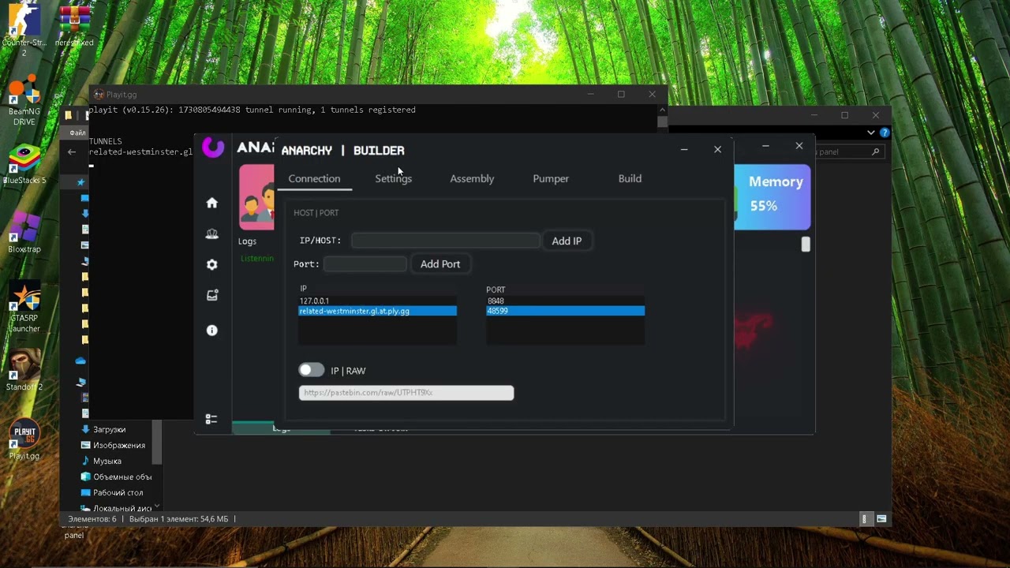
Task: Switch Explorer to large icons view
Action: tap(881, 519)
